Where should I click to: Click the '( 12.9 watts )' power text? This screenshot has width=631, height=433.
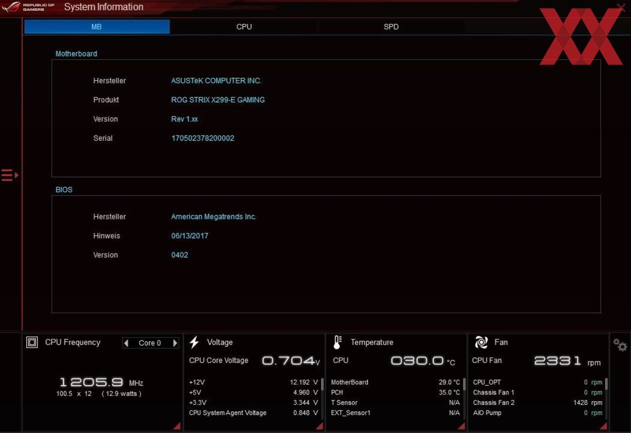coord(122,394)
